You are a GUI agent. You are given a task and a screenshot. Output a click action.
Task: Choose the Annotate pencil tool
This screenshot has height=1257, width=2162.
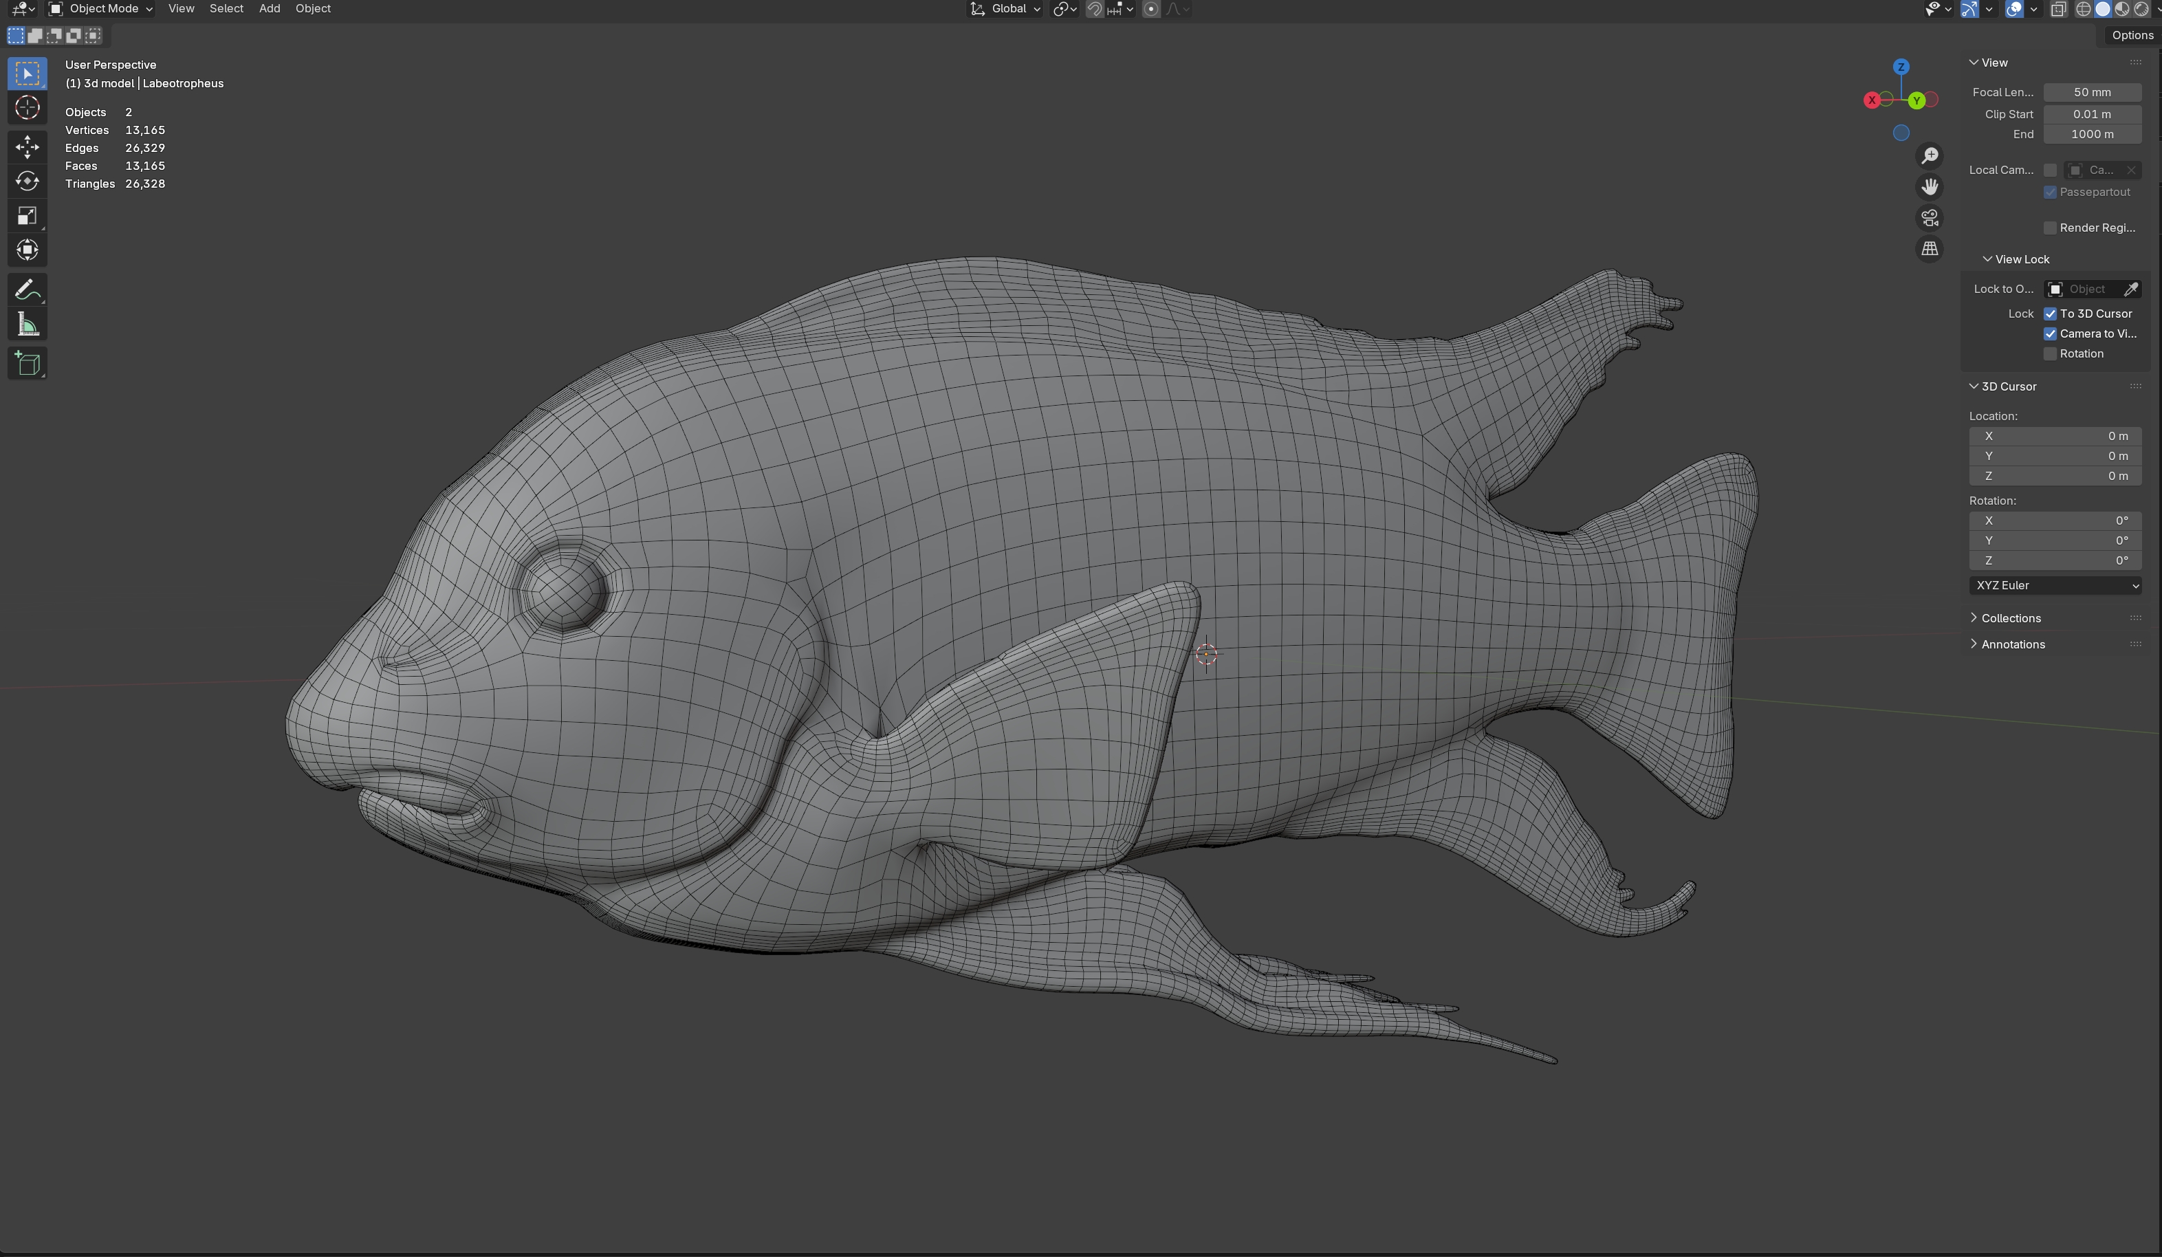click(27, 290)
